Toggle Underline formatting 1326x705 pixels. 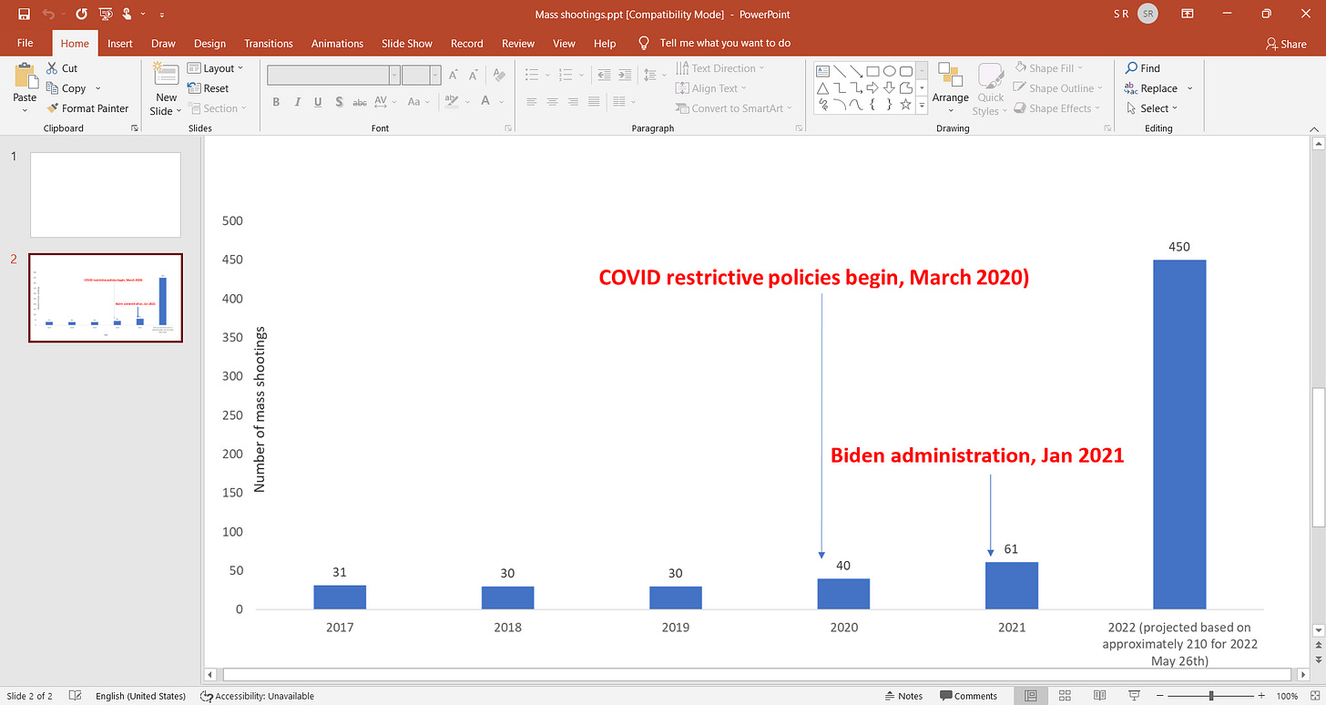pyautogui.click(x=318, y=102)
